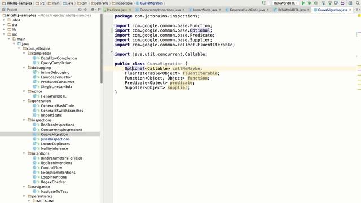Screen dimensions: 361x203
Task: Open Project panel settings gear
Action: click(93, 10)
